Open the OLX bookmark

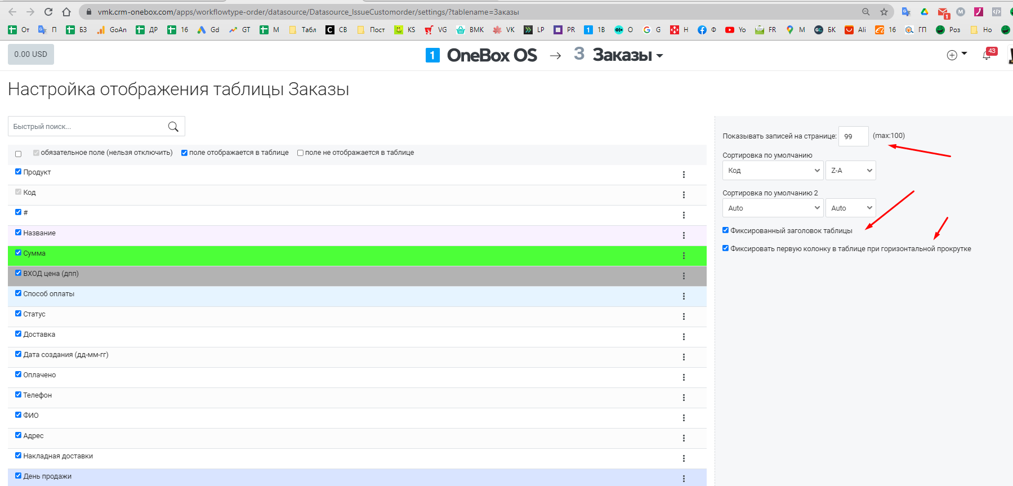[623, 30]
